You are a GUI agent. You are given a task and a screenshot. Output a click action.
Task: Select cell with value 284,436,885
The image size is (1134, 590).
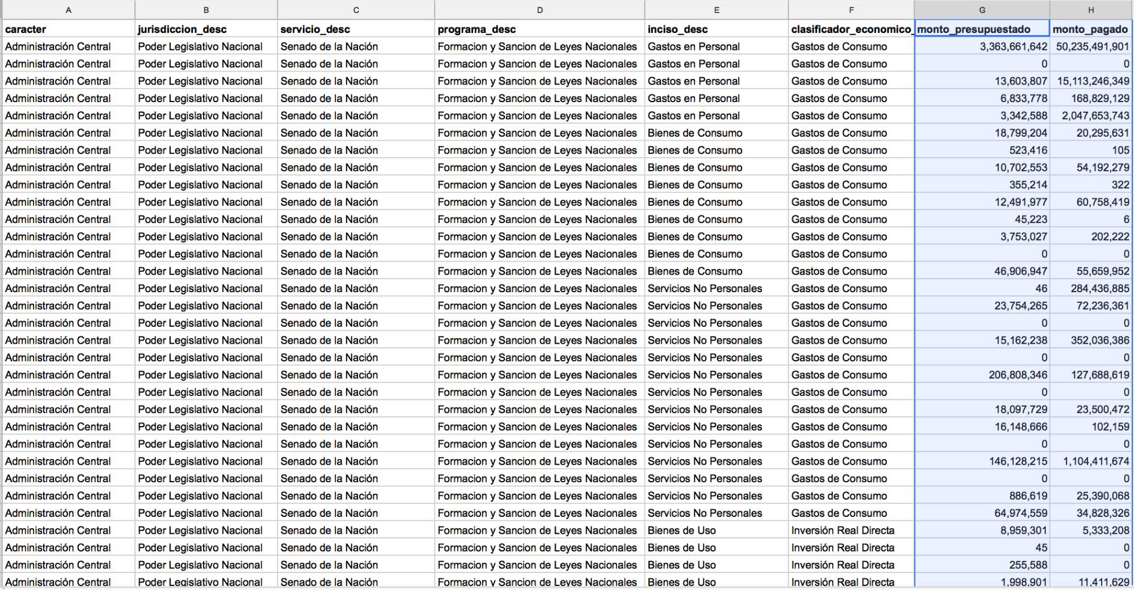pyautogui.click(x=1091, y=289)
